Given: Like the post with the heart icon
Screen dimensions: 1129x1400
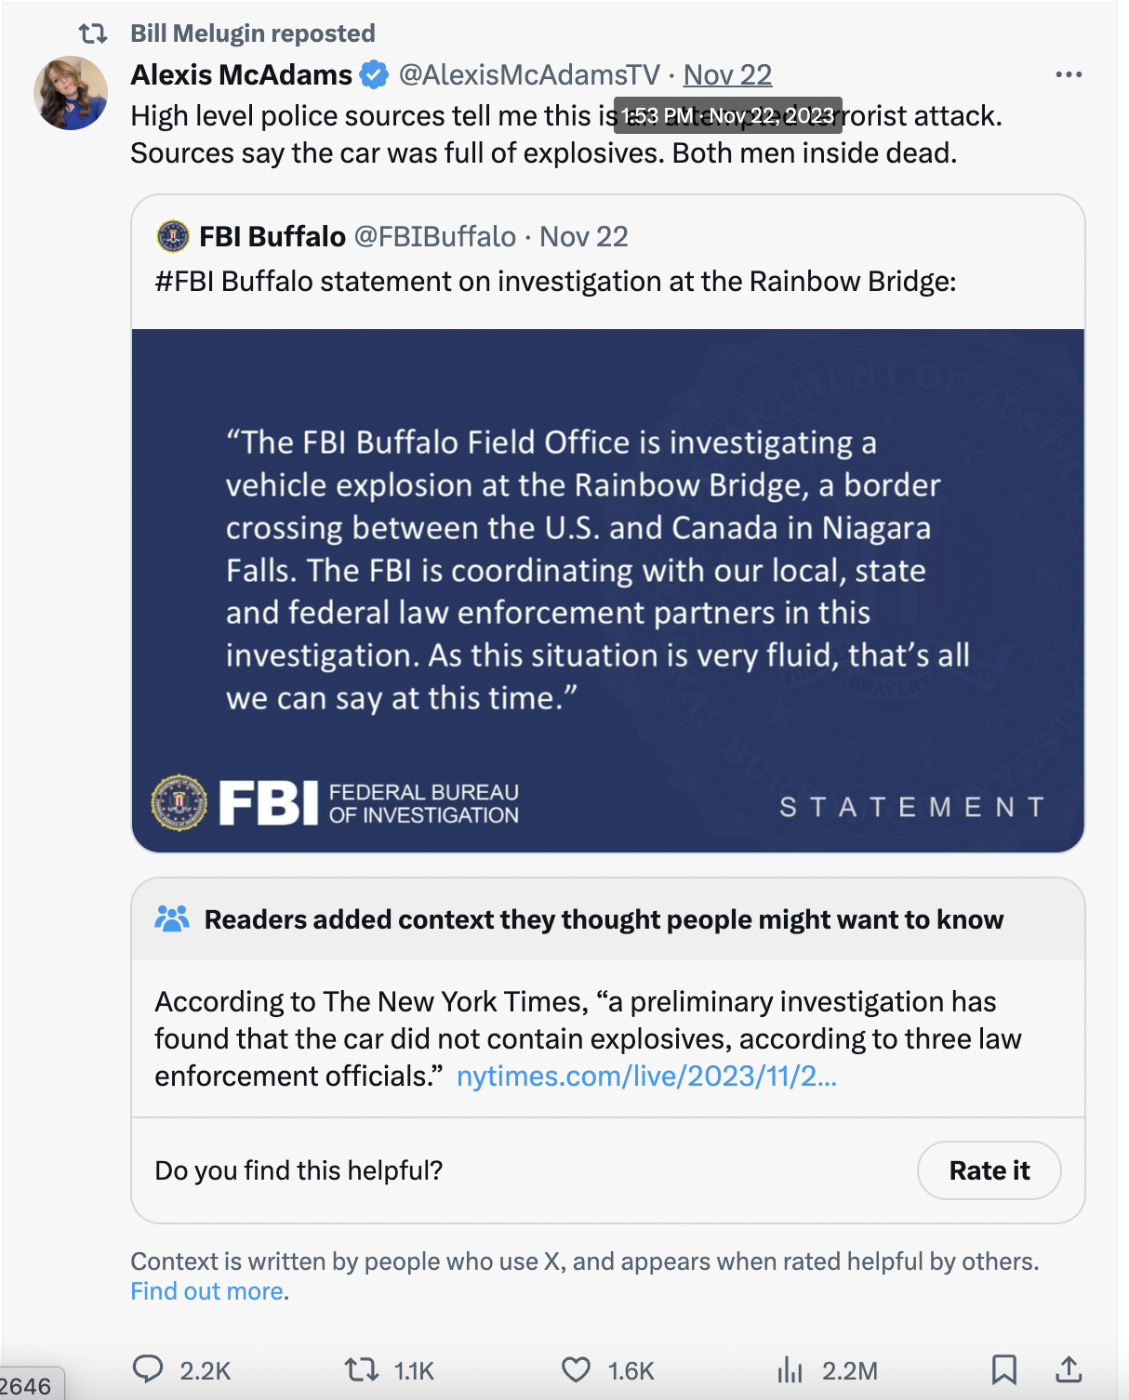Looking at the screenshot, I should [x=576, y=1369].
